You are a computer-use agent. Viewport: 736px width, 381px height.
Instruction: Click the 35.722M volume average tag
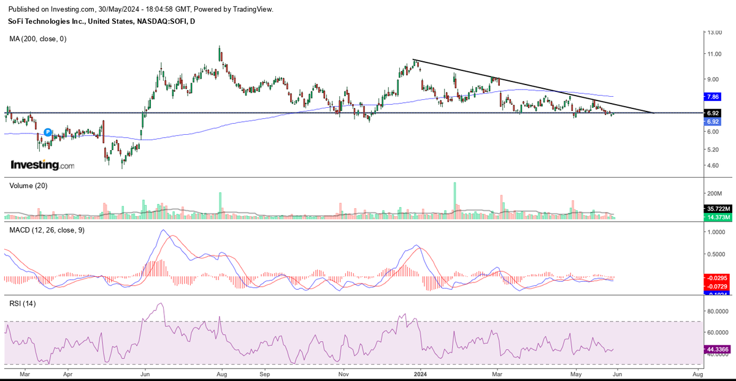click(716, 209)
